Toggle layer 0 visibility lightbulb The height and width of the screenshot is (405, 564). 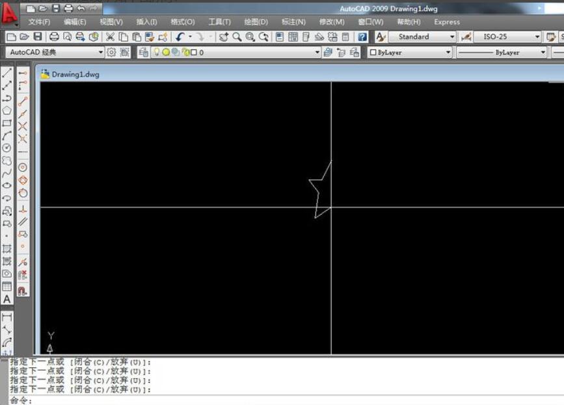pos(157,53)
